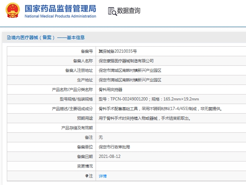The width and height of the screenshot is (246, 185).
Task: Click the 数据查询 heading text
Action: coord(129,11)
